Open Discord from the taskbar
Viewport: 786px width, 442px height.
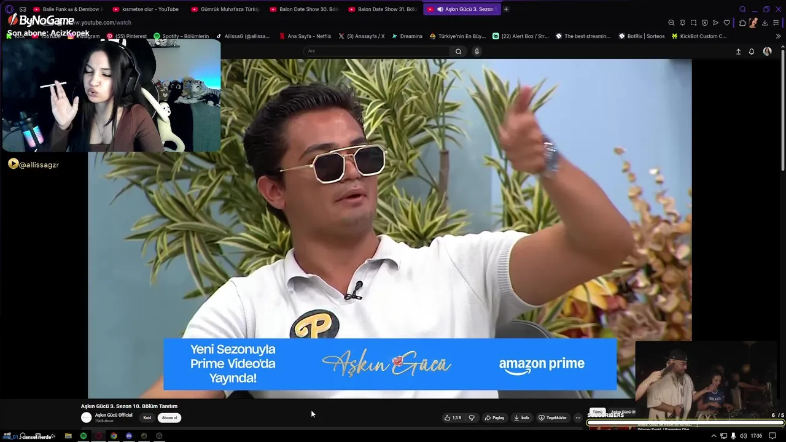coord(129,436)
